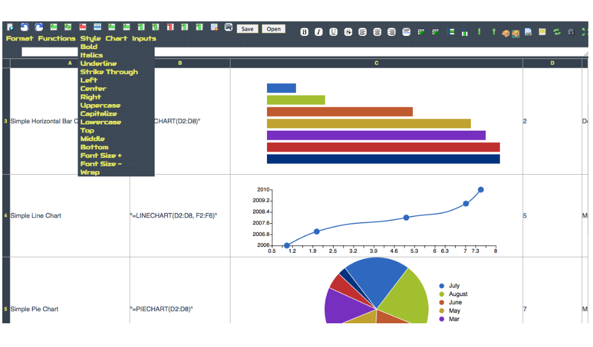Expand the Functions dropdown menu

[57, 39]
